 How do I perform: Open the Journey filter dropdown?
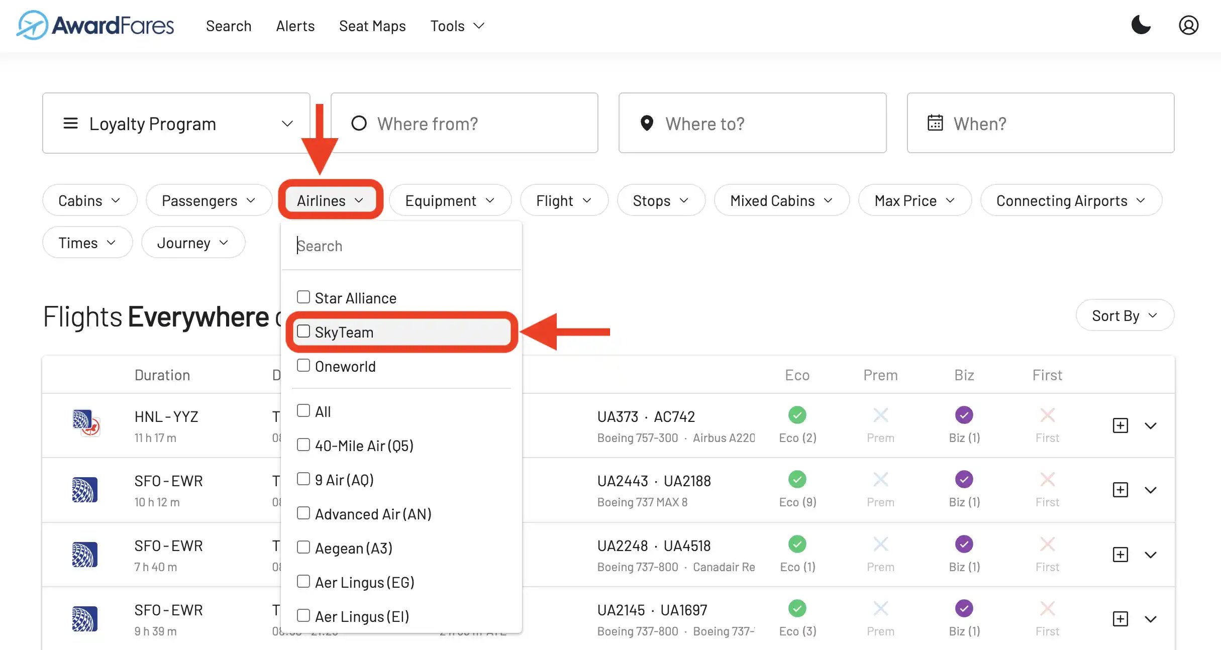coord(193,243)
